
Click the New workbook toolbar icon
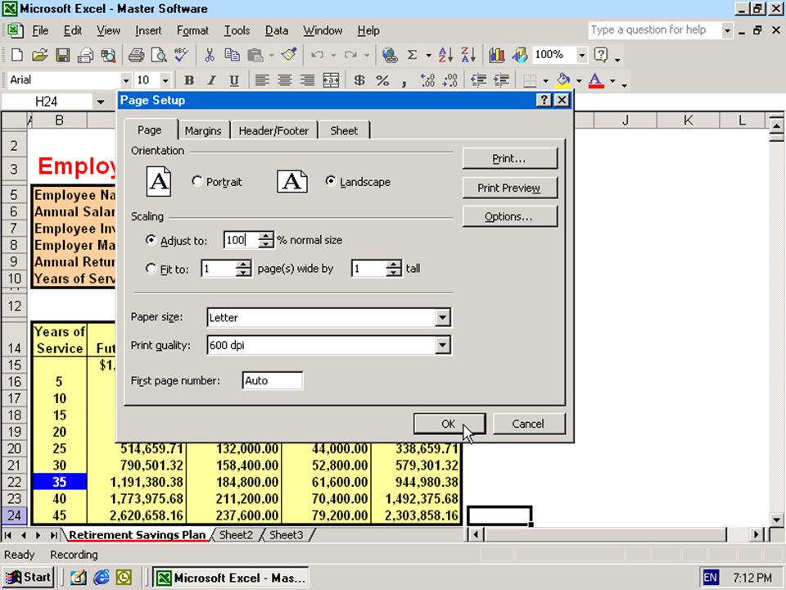(x=16, y=55)
